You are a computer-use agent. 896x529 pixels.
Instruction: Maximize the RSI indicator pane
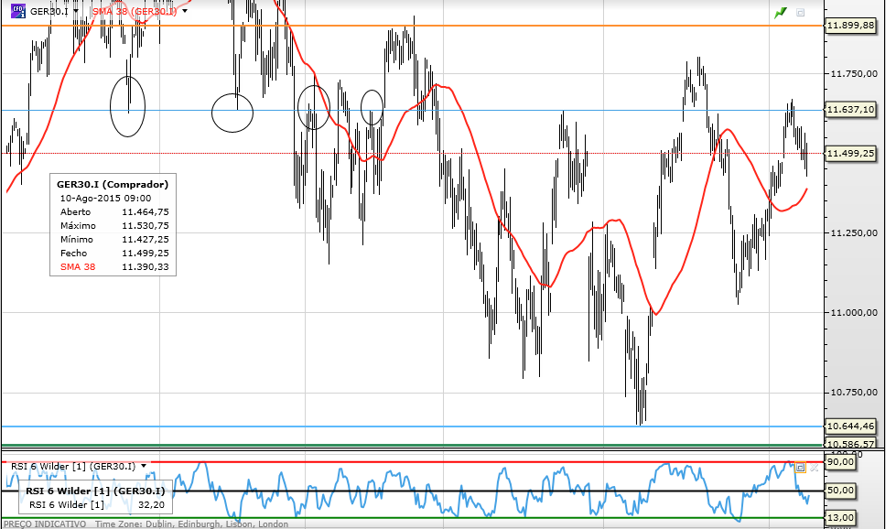tap(801, 468)
